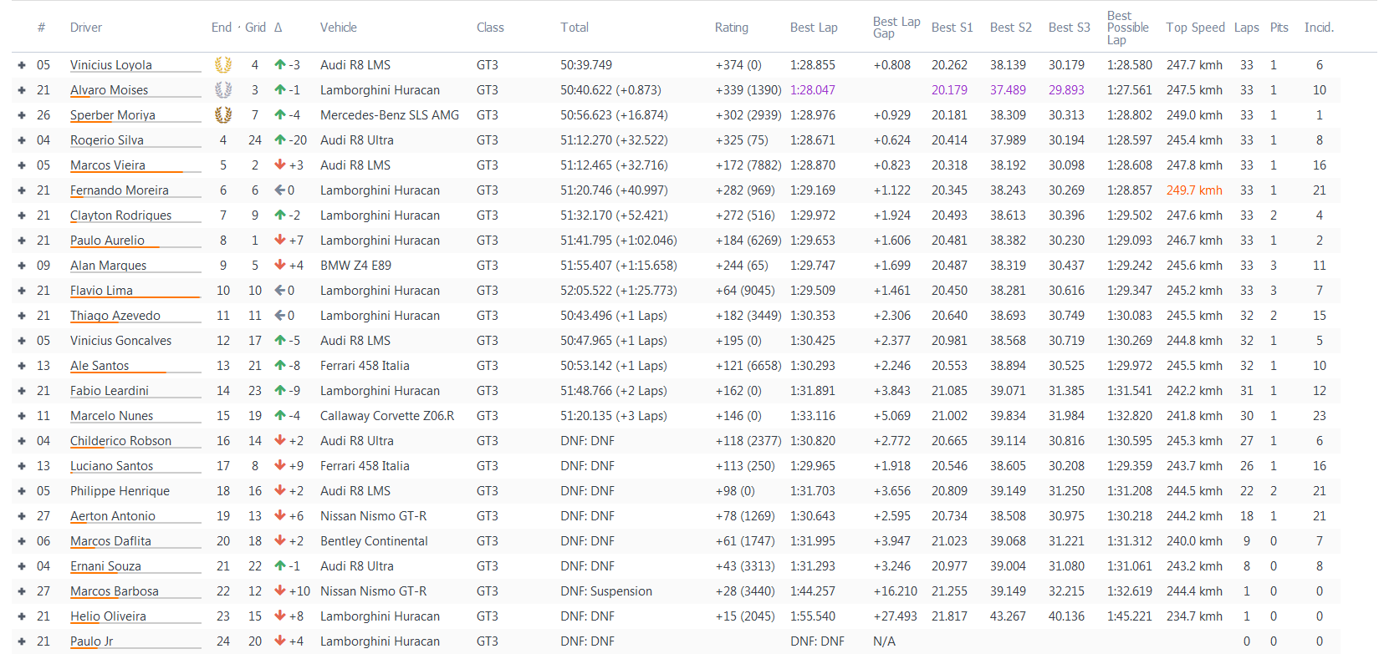
Task: Sort by the Total time column header
Action: [575, 28]
